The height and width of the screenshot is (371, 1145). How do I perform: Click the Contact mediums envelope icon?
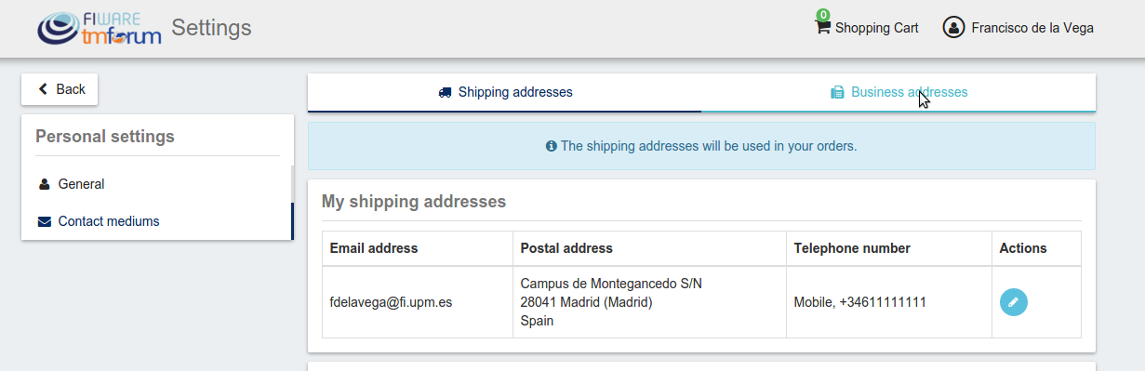click(x=45, y=221)
